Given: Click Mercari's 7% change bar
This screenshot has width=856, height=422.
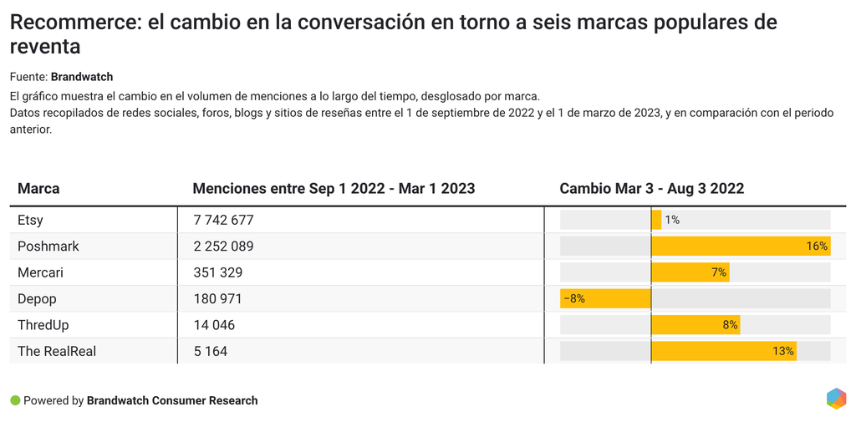Looking at the screenshot, I should click(x=690, y=272).
